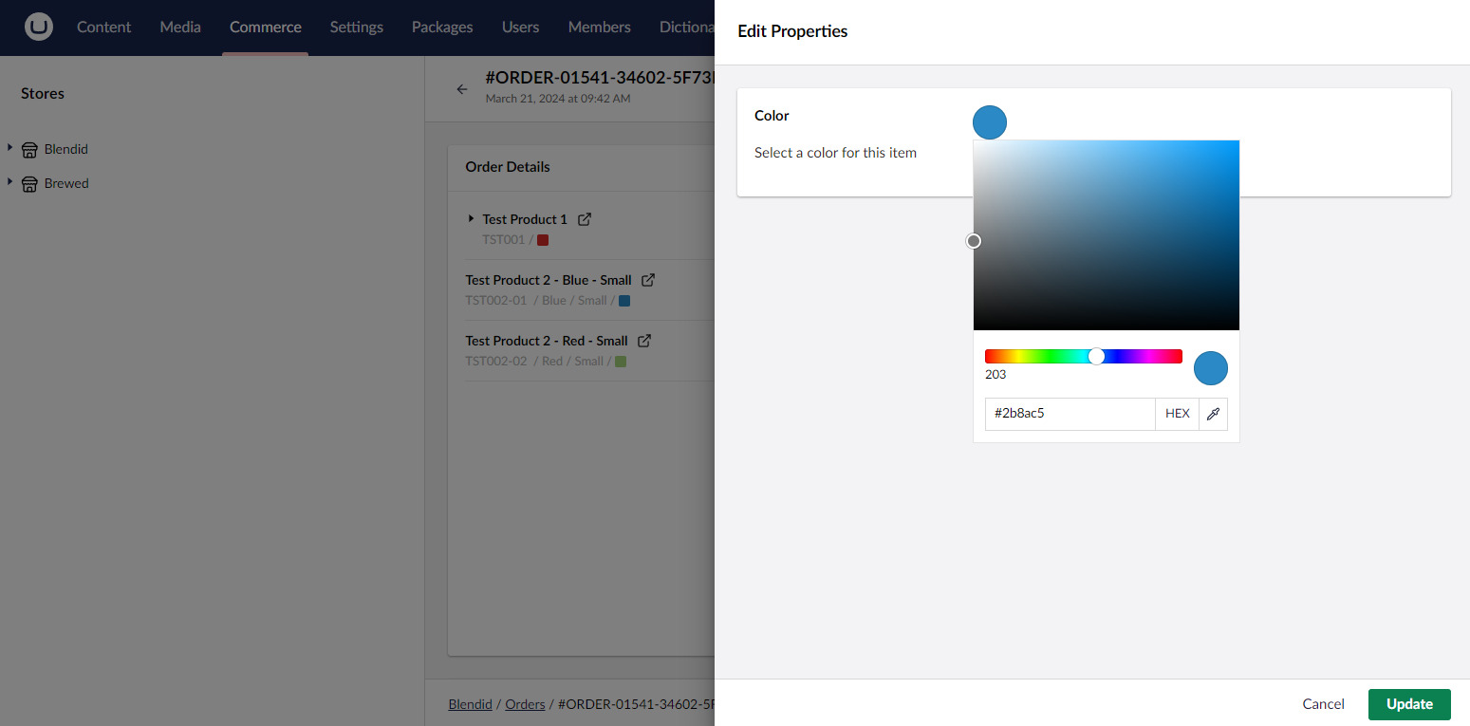
Task: Select the eyedropper tool in the color picker
Action: [1213, 414]
